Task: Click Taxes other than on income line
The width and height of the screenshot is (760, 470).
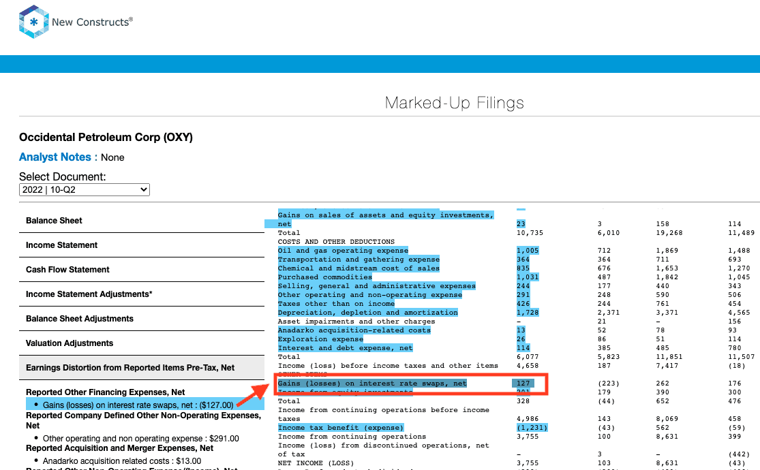Action: 336,304
